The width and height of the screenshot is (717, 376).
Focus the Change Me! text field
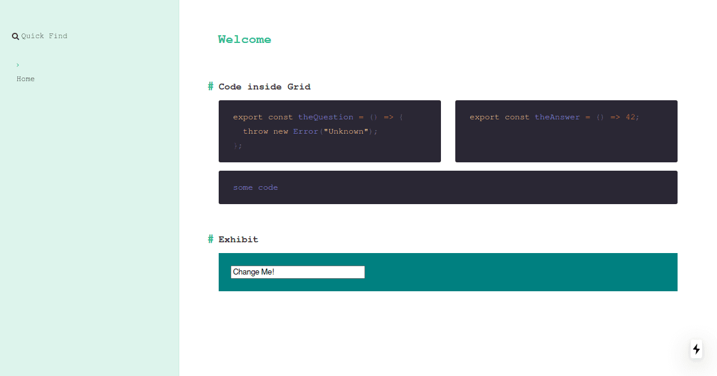[x=298, y=272]
